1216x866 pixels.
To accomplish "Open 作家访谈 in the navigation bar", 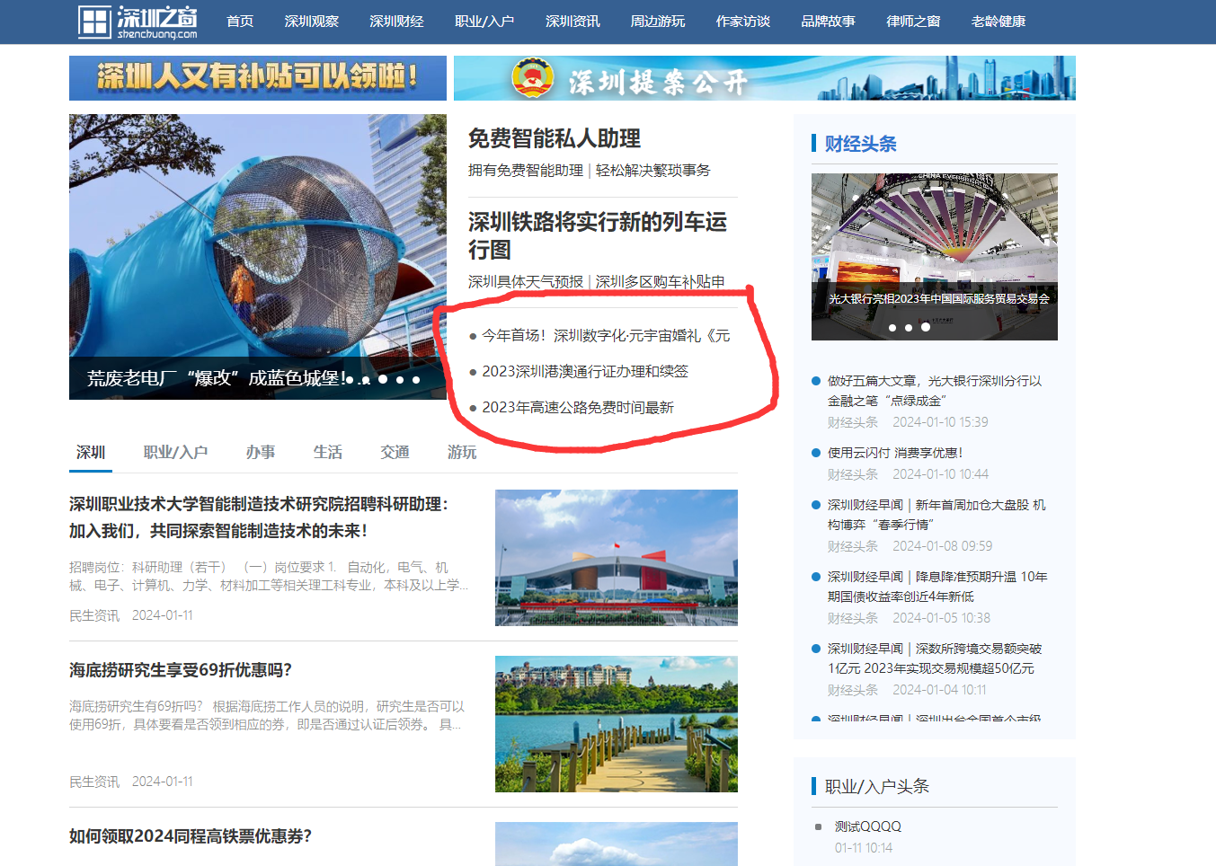I will click(743, 22).
